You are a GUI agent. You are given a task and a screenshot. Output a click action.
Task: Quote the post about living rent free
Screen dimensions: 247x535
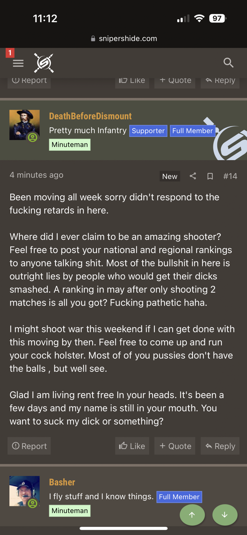[x=175, y=446]
